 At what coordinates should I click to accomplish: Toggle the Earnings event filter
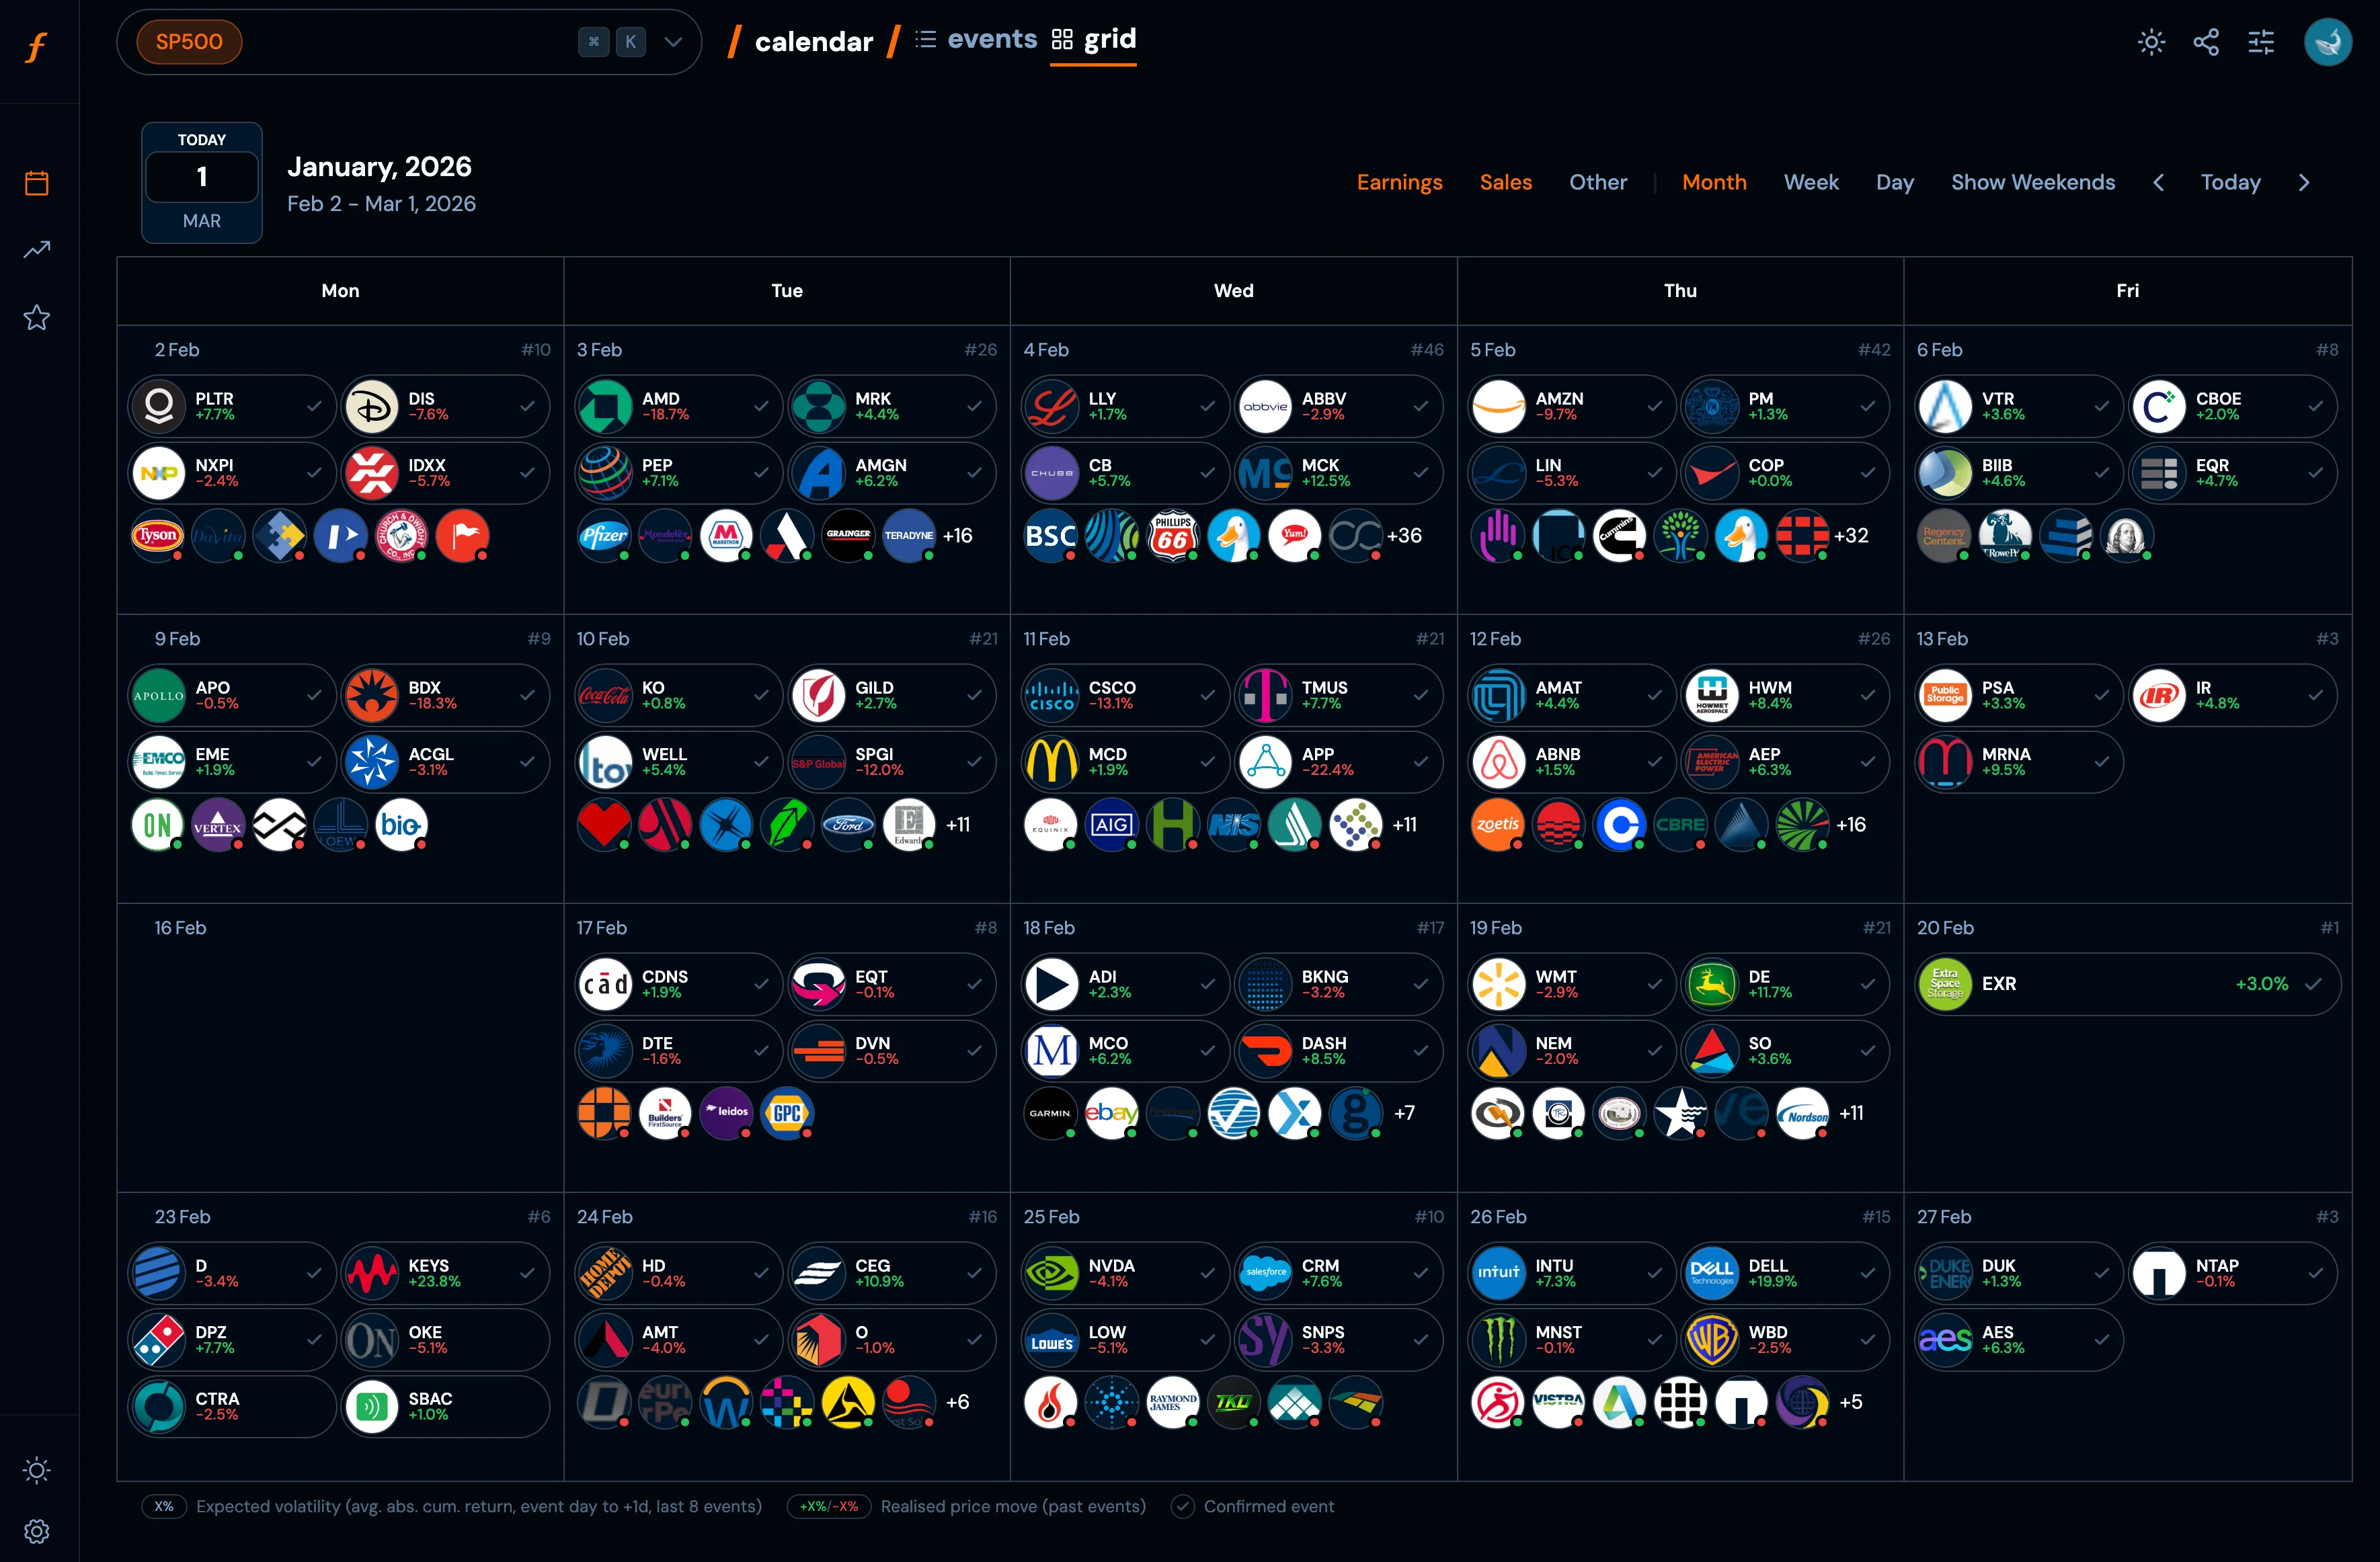click(1399, 182)
